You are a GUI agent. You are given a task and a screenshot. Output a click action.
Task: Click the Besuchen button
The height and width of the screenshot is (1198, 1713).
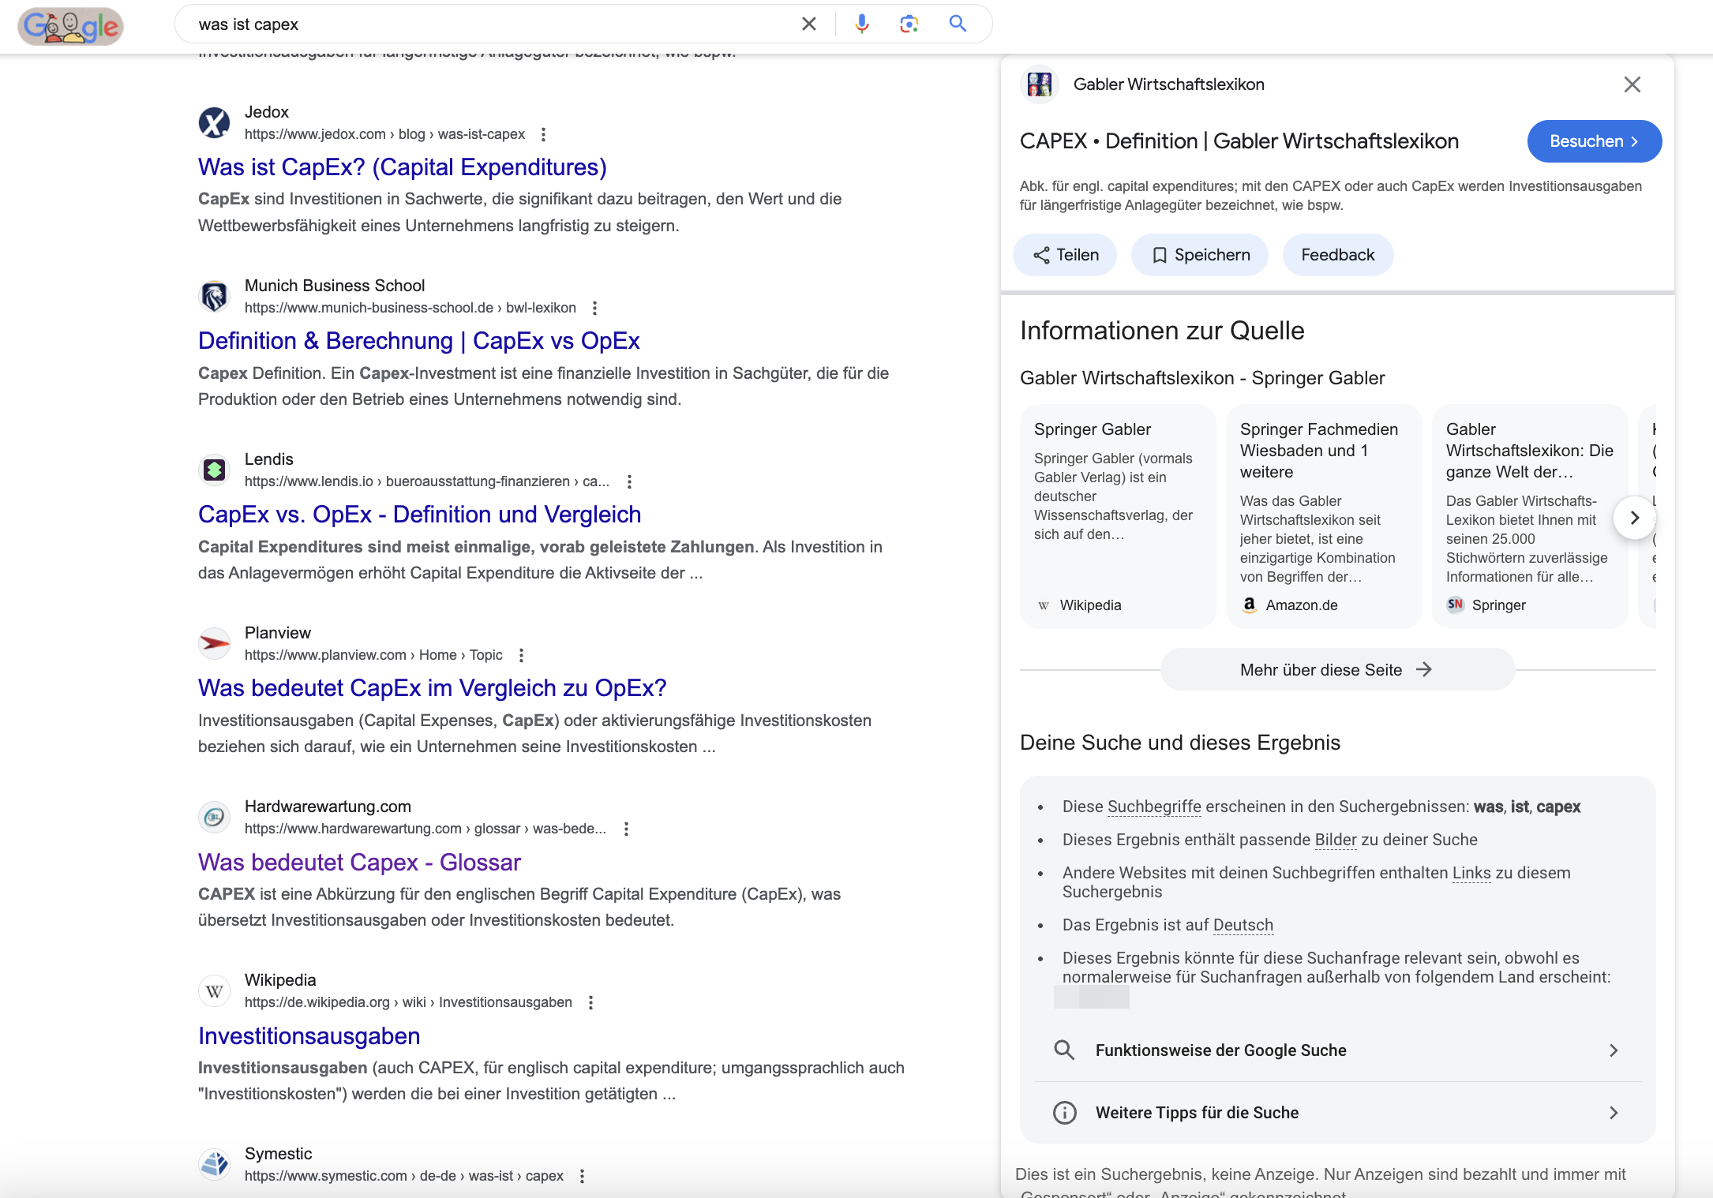pyautogui.click(x=1594, y=141)
